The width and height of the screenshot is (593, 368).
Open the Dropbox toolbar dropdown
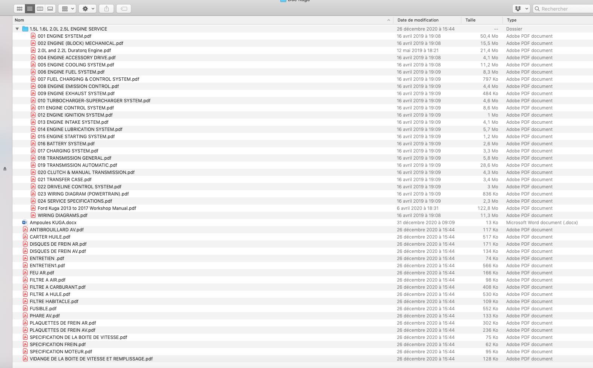(x=521, y=9)
